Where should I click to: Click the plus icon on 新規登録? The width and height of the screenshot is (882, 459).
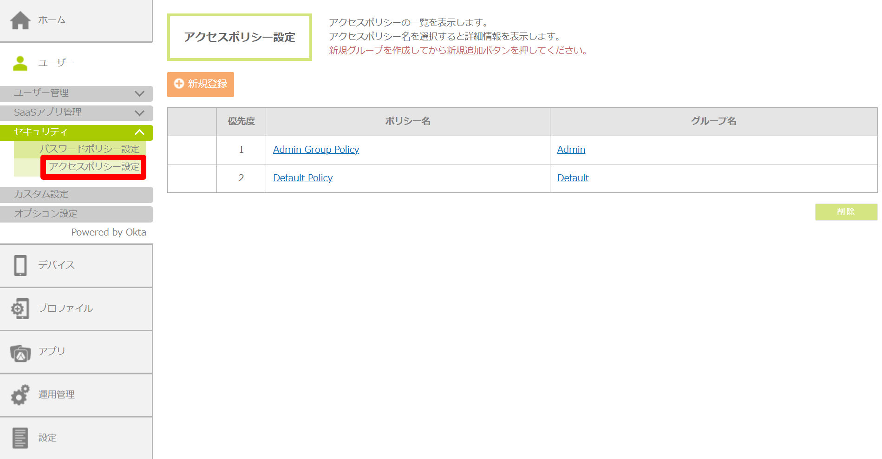coord(179,84)
